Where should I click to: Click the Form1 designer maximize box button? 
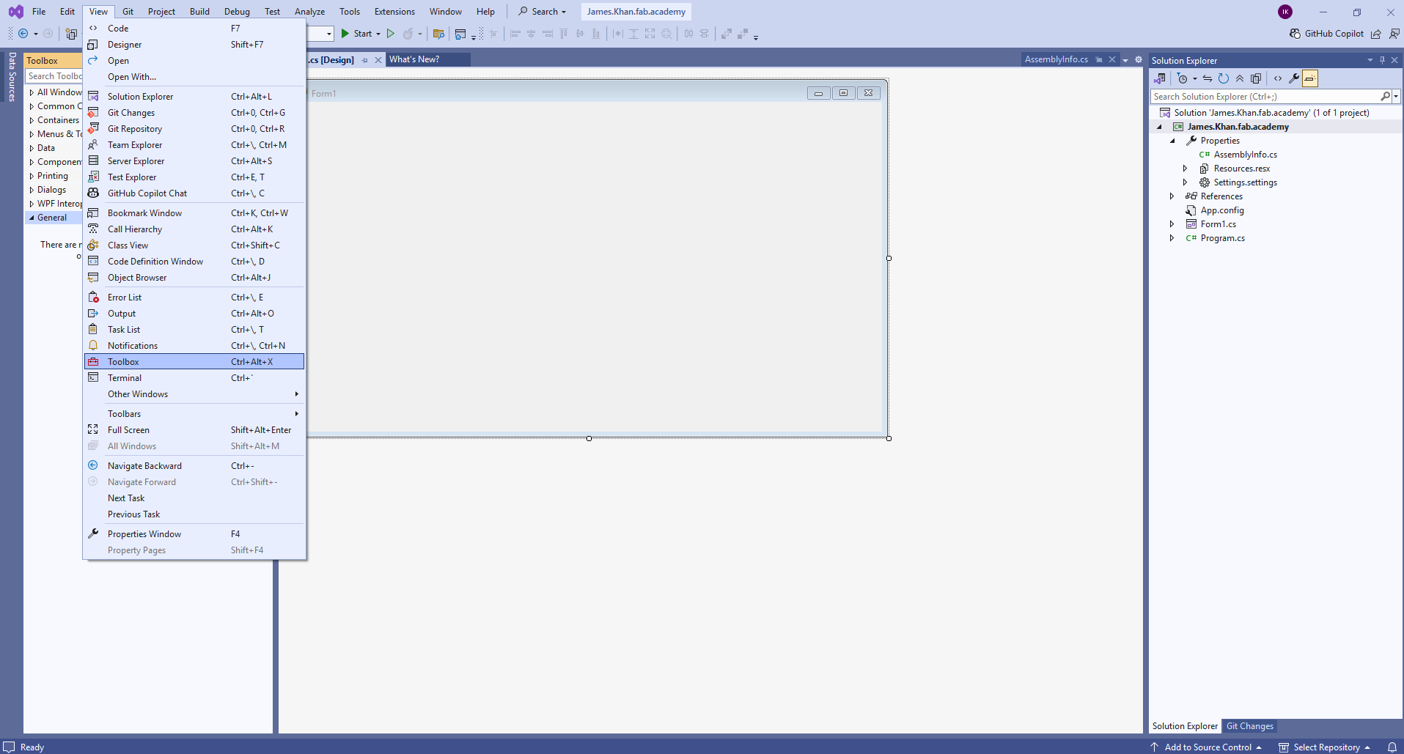point(843,93)
